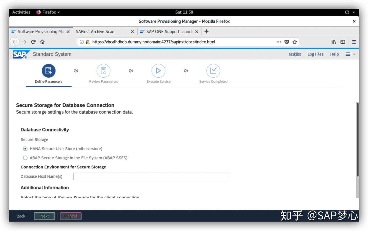Open a new browser tab

coord(206,31)
